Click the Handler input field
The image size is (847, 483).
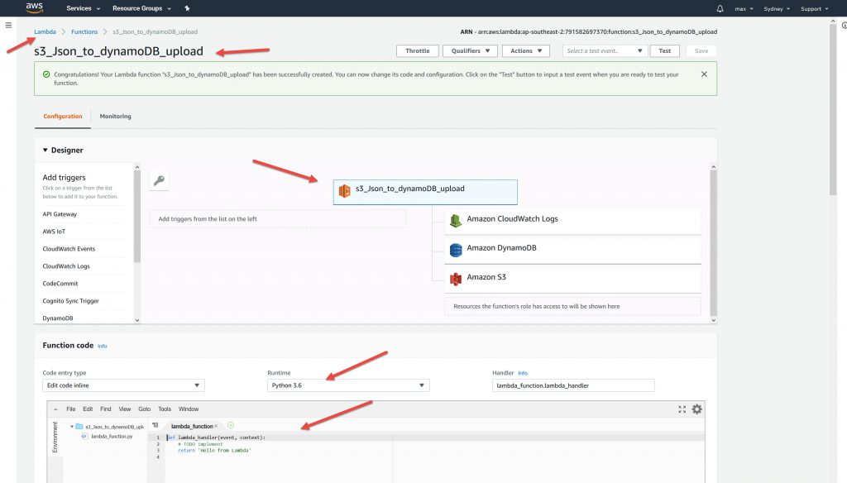point(572,385)
